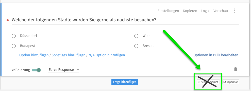Click the red required asterisk
The width and height of the screenshot is (251, 91).
point(7,20)
